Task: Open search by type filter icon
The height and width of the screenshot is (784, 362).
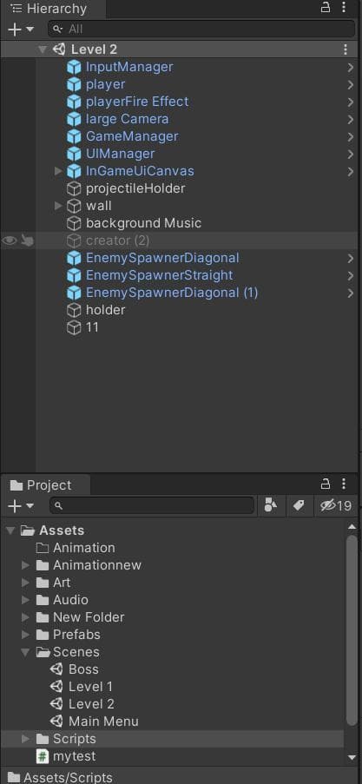Action: (271, 505)
